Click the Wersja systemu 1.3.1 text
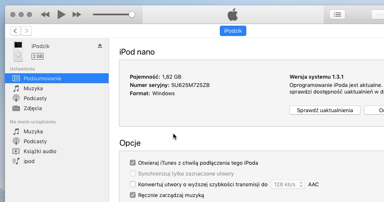 (316, 77)
